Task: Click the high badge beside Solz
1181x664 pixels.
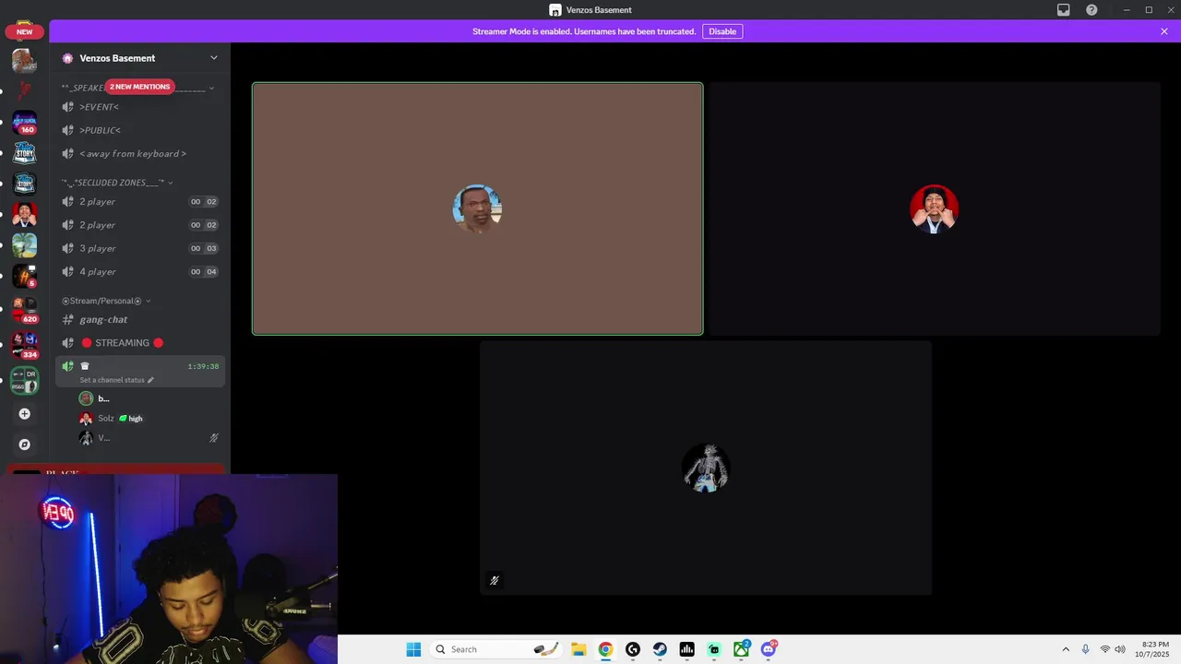Action: [x=131, y=419]
